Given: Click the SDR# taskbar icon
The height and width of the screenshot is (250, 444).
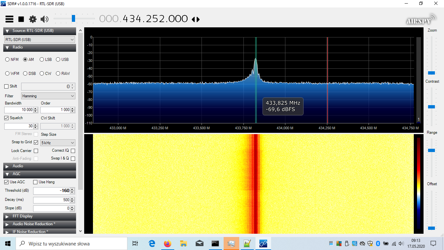Looking at the screenshot, I should coord(263,243).
